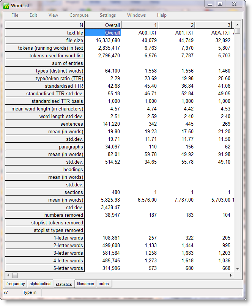
Task: Switch to the filenames tab
Action: (x=85, y=284)
